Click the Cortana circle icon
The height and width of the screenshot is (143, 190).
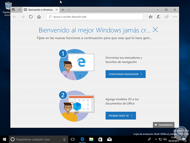pos(12,139)
